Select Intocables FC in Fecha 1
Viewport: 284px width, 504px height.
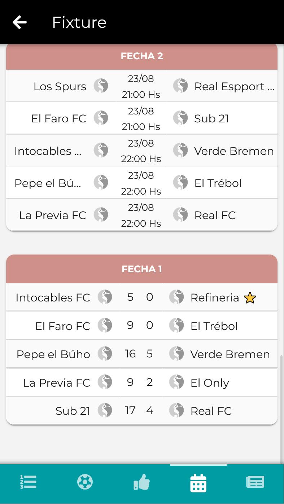click(53, 298)
